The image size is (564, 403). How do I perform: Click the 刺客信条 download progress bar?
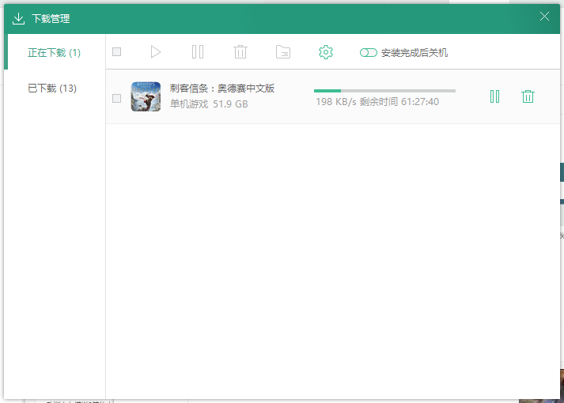pos(384,91)
